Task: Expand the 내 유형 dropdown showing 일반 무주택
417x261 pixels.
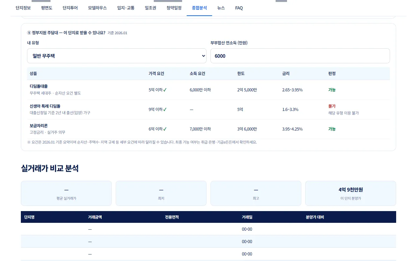Action: coord(117,56)
